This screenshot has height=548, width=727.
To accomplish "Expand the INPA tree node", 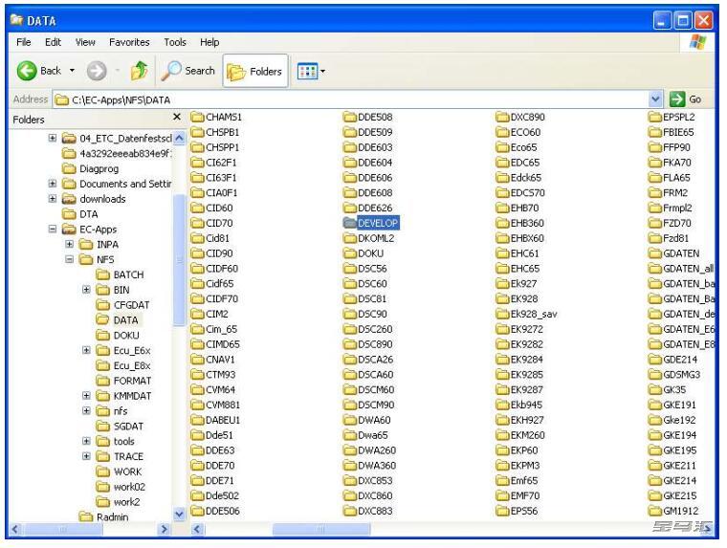I will point(70,244).
